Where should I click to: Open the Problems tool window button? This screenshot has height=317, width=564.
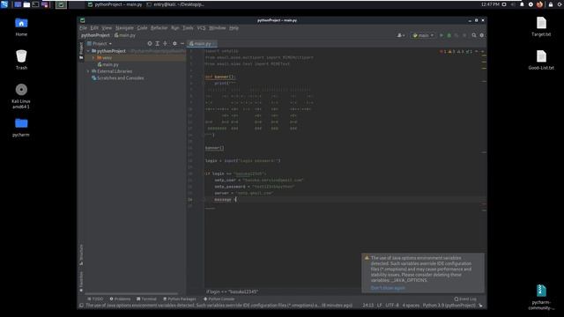[120, 299]
